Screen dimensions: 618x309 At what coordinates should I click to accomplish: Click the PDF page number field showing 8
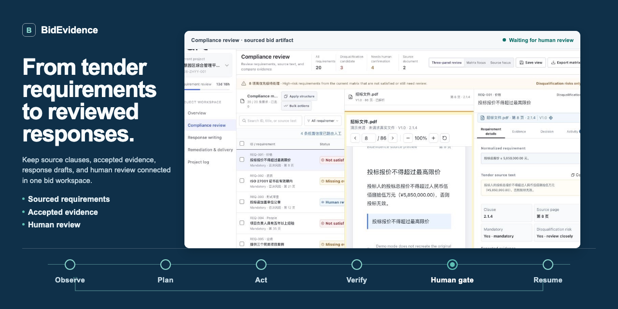[368, 138]
